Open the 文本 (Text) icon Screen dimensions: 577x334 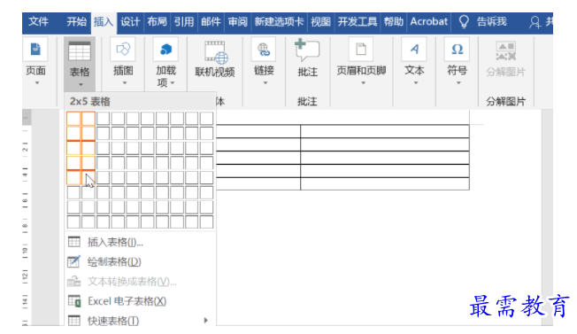pyautogui.click(x=414, y=50)
